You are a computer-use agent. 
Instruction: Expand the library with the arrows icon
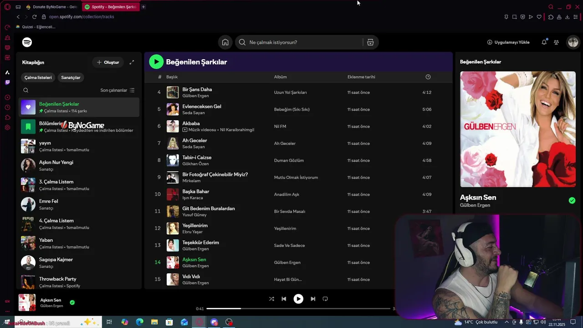pos(132,62)
